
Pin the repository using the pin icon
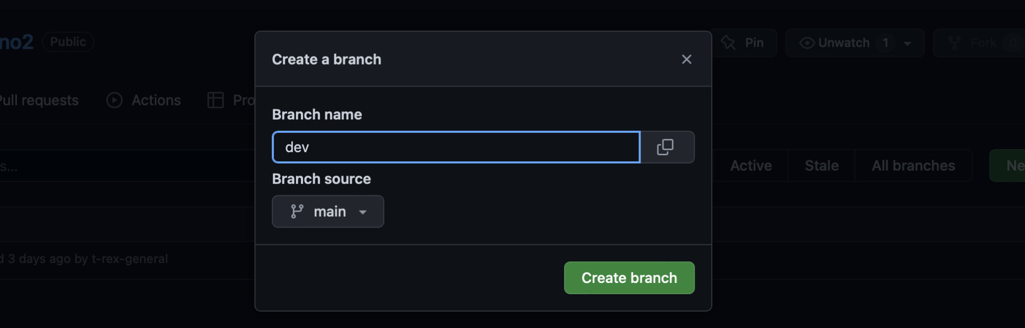coord(729,43)
